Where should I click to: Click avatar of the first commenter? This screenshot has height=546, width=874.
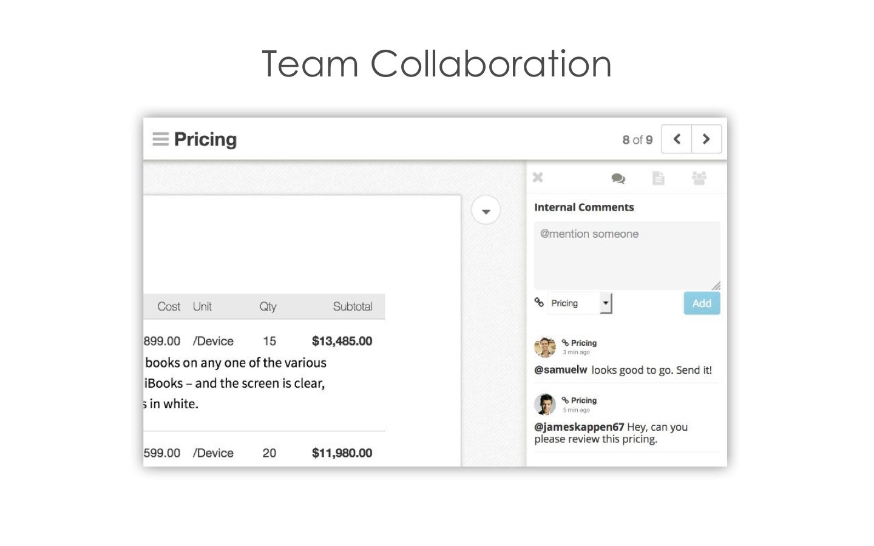(x=545, y=347)
